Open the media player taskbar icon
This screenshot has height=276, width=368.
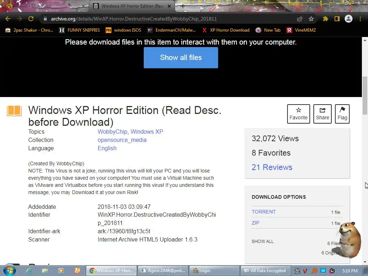click(x=61, y=271)
